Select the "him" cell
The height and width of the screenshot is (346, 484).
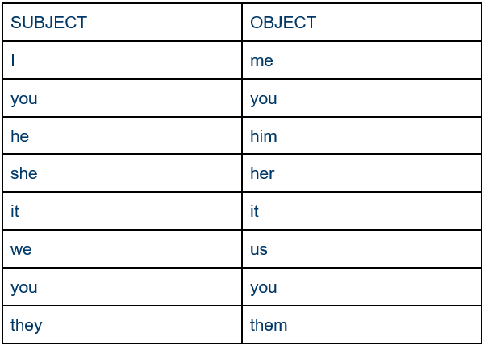pos(361,135)
